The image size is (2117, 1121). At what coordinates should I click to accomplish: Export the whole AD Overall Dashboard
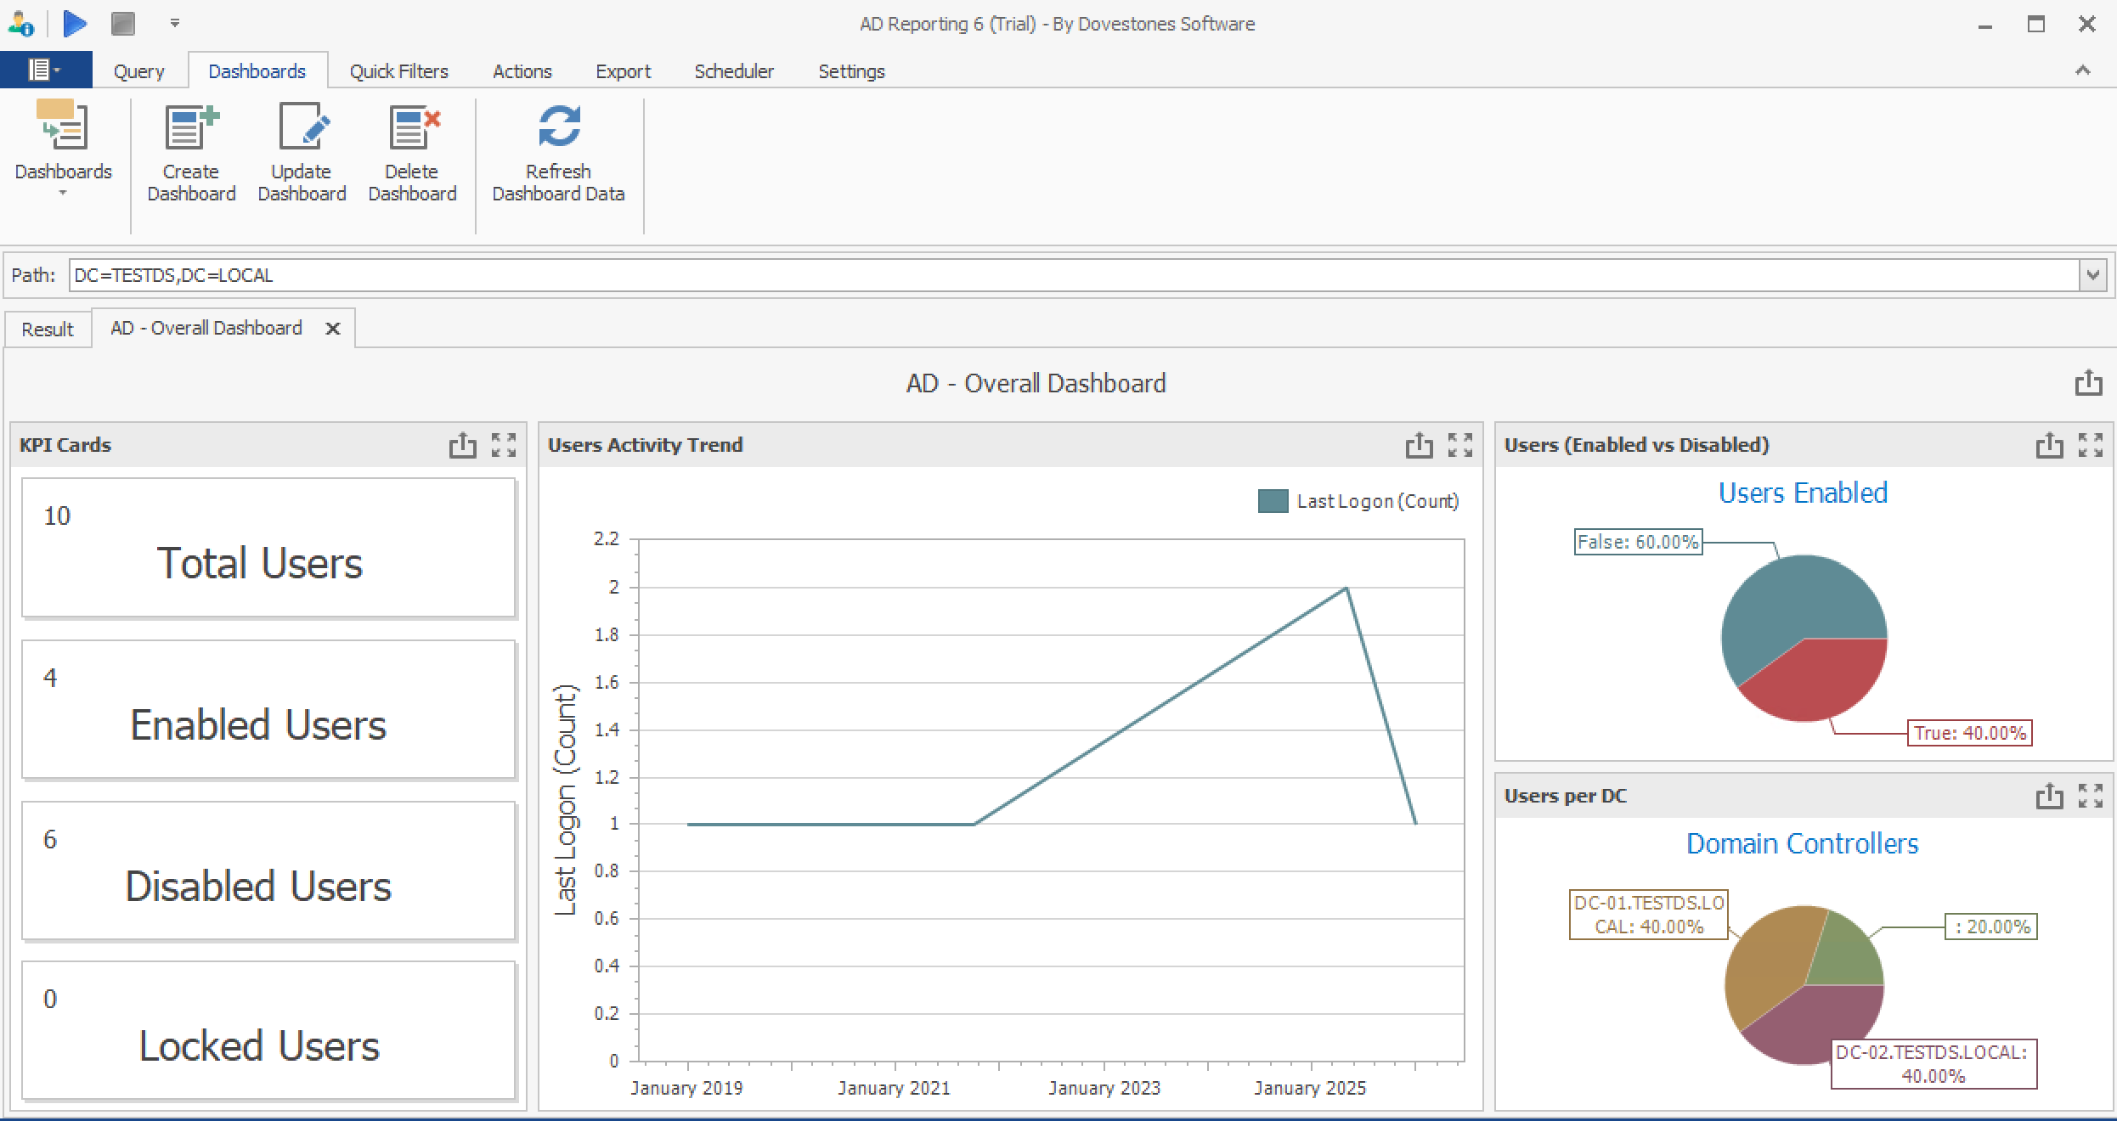point(2089,383)
